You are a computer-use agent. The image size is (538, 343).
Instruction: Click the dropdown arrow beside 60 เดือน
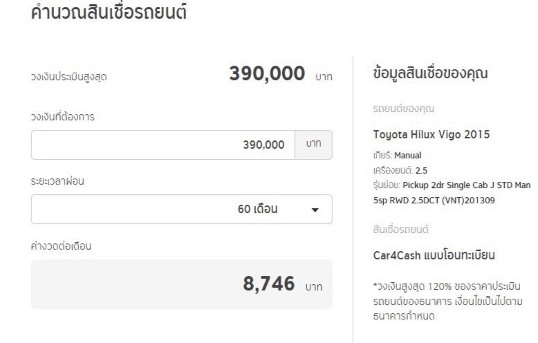(x=315, y=210)
